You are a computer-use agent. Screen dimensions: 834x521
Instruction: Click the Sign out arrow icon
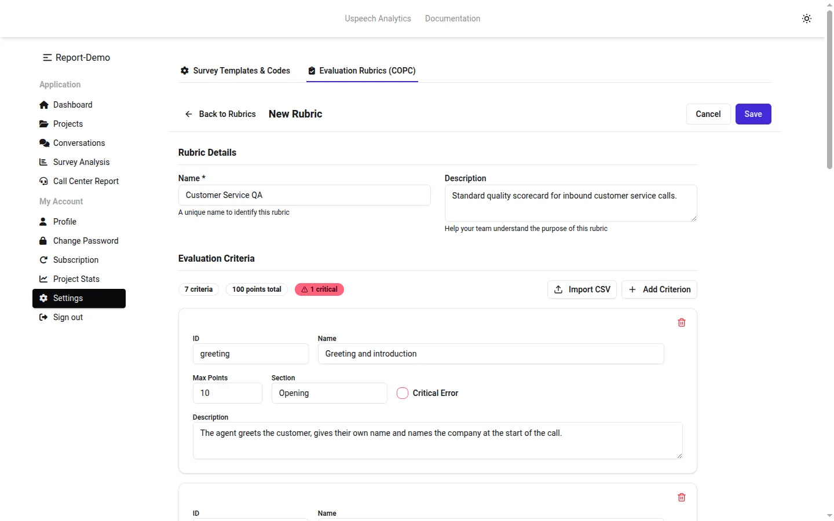pos(43,317)
